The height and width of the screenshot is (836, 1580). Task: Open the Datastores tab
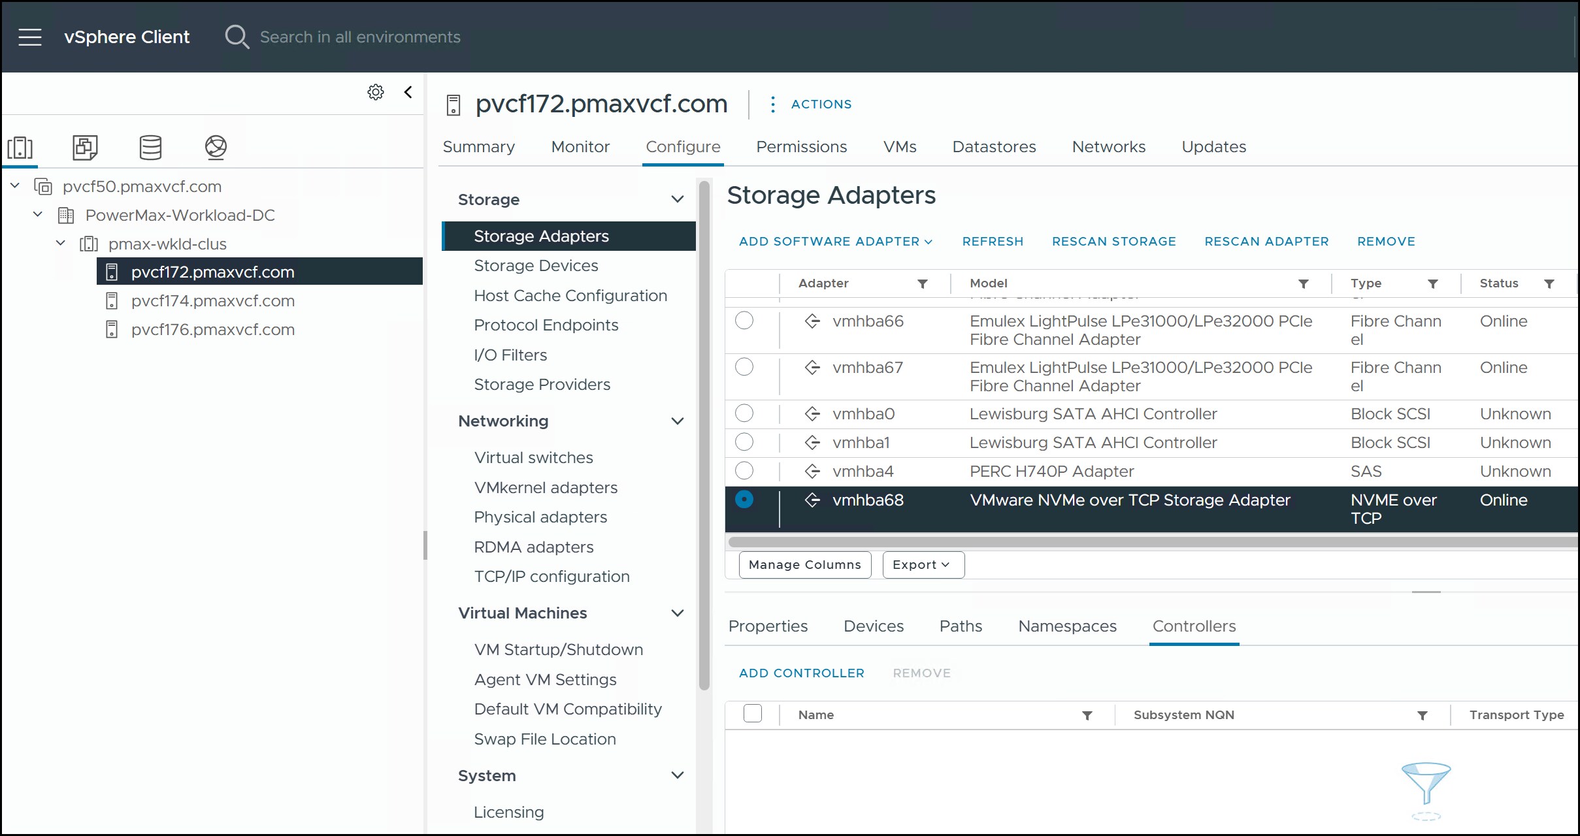994,147
